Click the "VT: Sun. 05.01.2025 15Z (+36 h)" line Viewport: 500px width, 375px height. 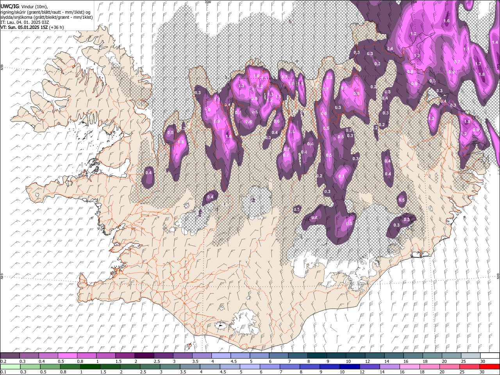click(32, 27)
